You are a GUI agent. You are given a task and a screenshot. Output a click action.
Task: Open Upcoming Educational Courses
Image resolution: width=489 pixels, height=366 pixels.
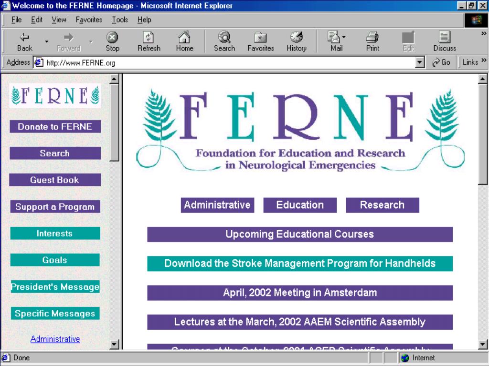[x=300, y=234]
